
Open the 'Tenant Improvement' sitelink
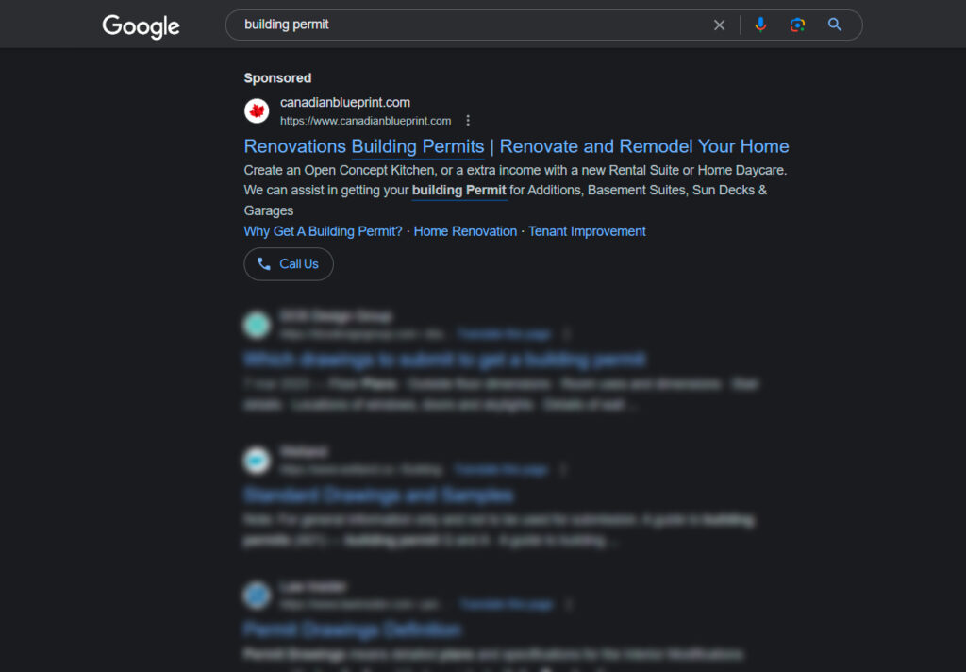coord(587,231)
